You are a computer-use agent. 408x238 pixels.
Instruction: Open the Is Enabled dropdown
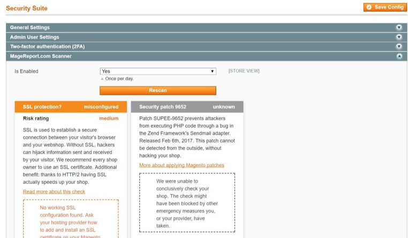158,71
